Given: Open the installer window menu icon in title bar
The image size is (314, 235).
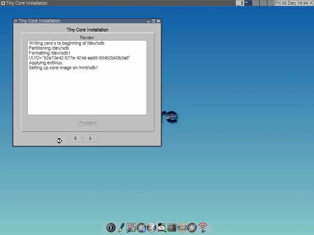Looking at the screenshot, I should click(15, 21).
